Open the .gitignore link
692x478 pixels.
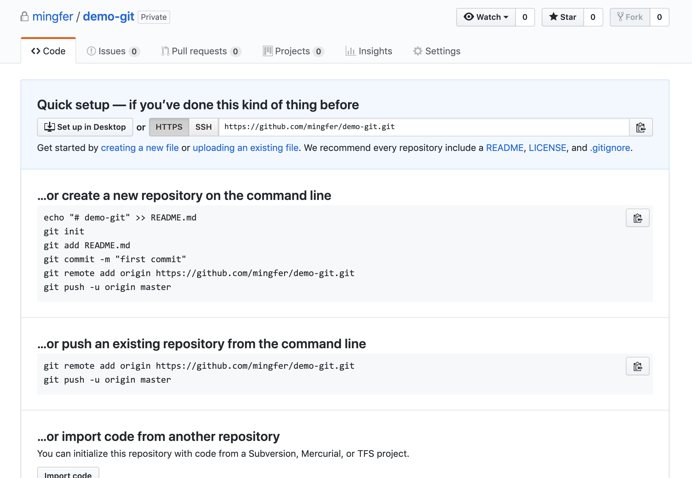pos(610,148)
